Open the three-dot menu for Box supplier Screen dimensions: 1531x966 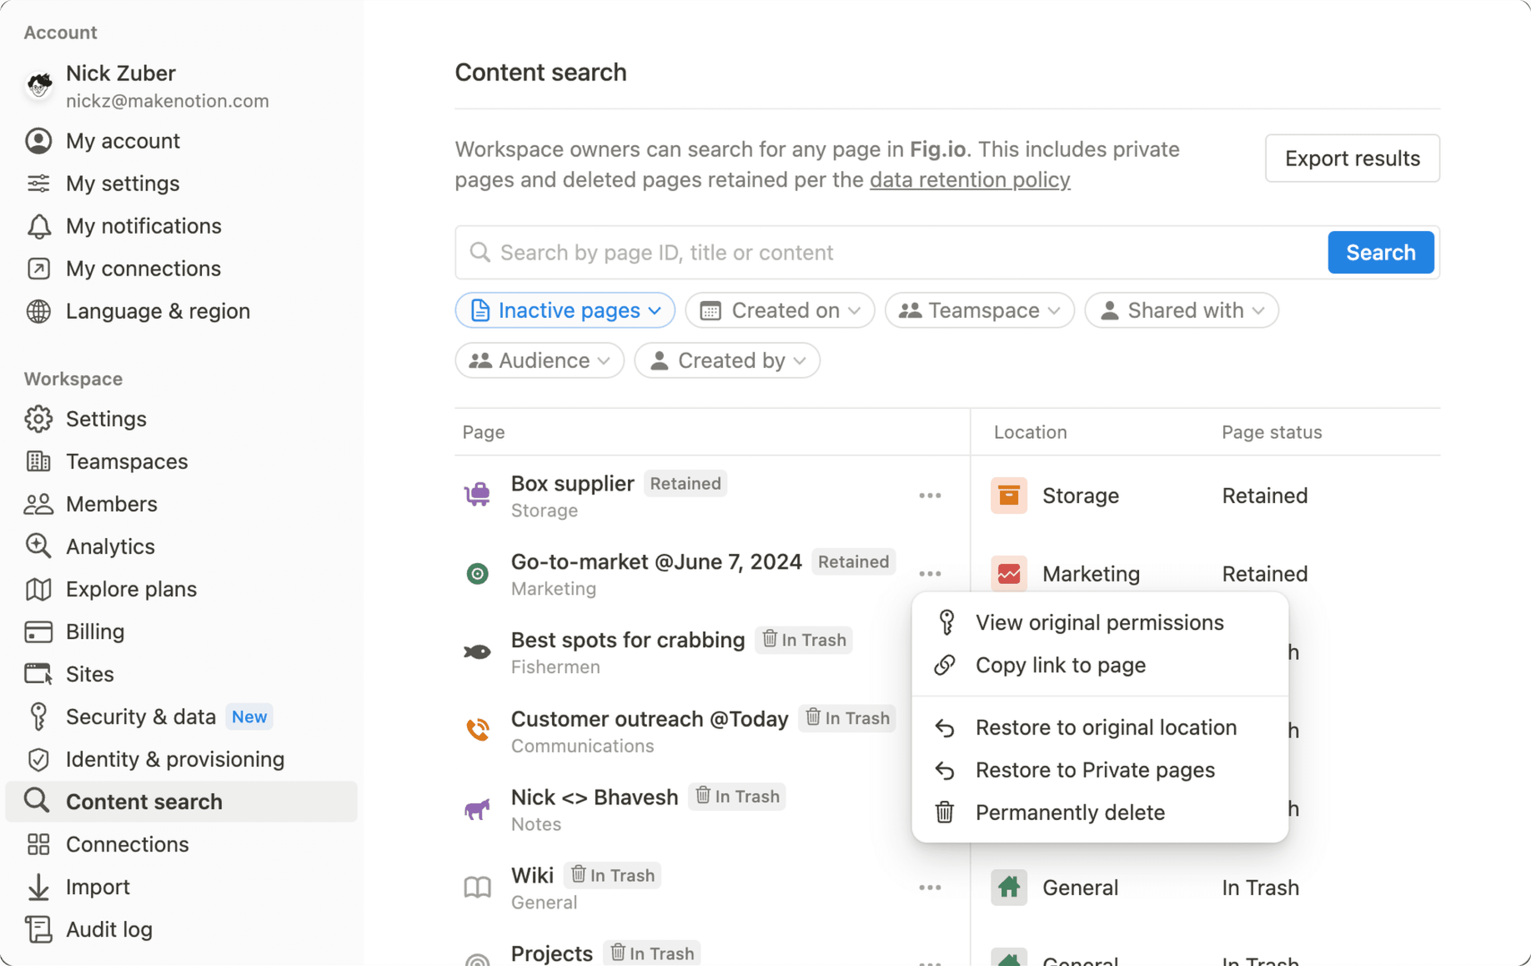pyautogui.click(x=930, y=495)
